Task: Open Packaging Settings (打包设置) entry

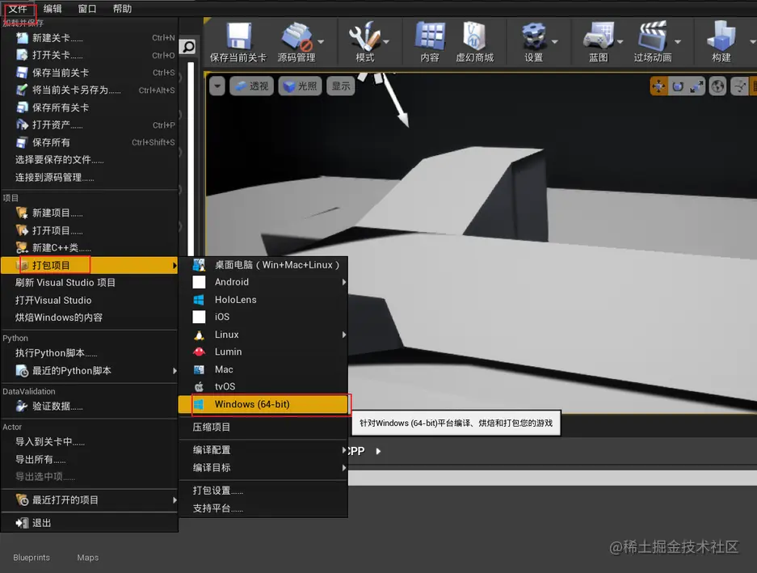Action: [x=263, y=491]
